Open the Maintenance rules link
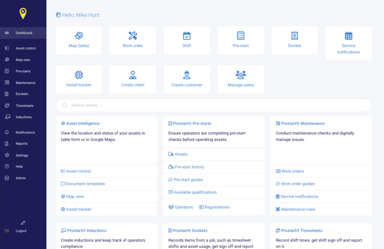This screenshot has width=384, height=249. (295, 209)
